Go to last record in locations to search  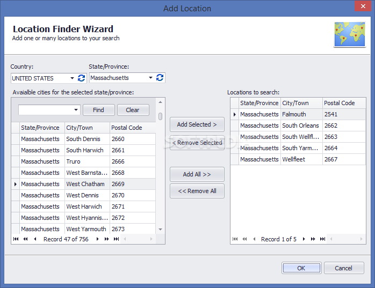coord(323,239)
